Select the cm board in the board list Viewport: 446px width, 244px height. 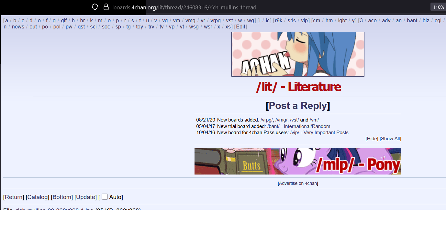point(317,21)
